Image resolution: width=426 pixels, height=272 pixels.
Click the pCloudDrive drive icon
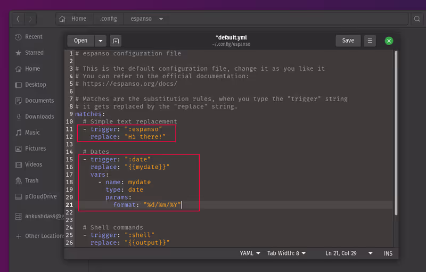18,197
